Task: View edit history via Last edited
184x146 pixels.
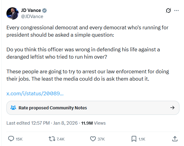Action: tap(28, 123)
